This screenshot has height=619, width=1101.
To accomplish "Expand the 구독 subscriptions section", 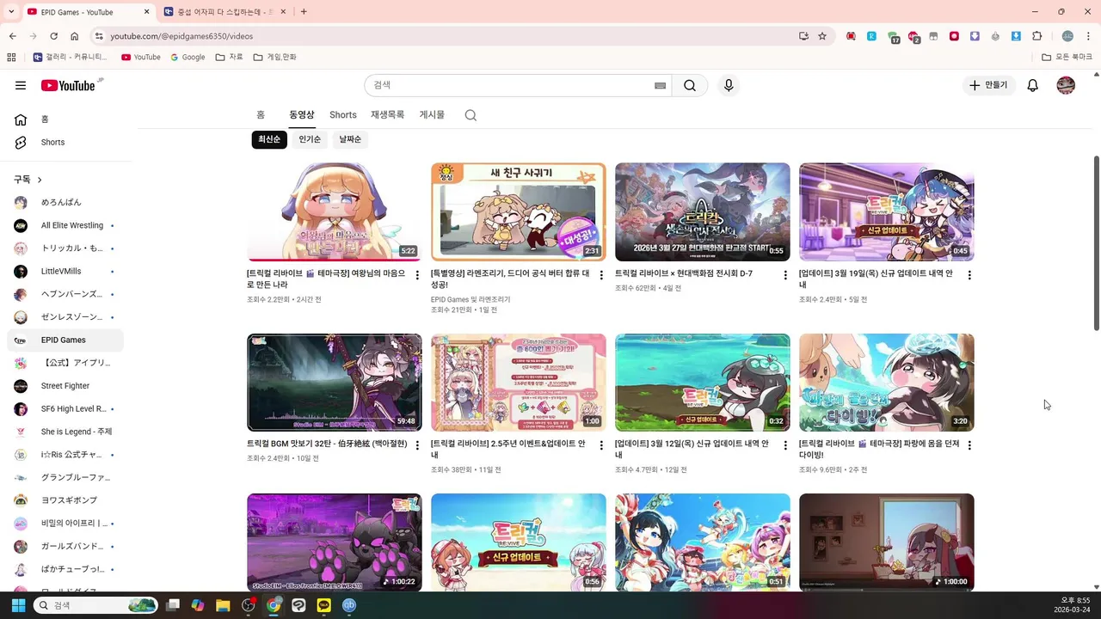I will (28, 179).
